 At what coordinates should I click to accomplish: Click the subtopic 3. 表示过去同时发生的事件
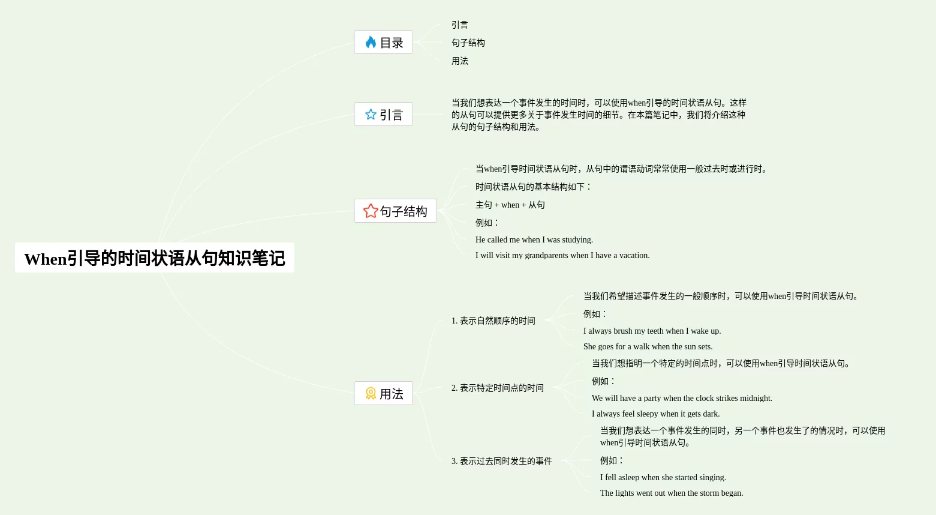(501, 461)
